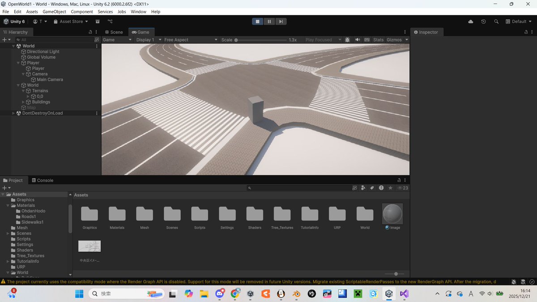Select Global Volume in Hierarchy
The width and height of the screenshot is (537, 302).
pyautogui.click(x=41, y=57)
